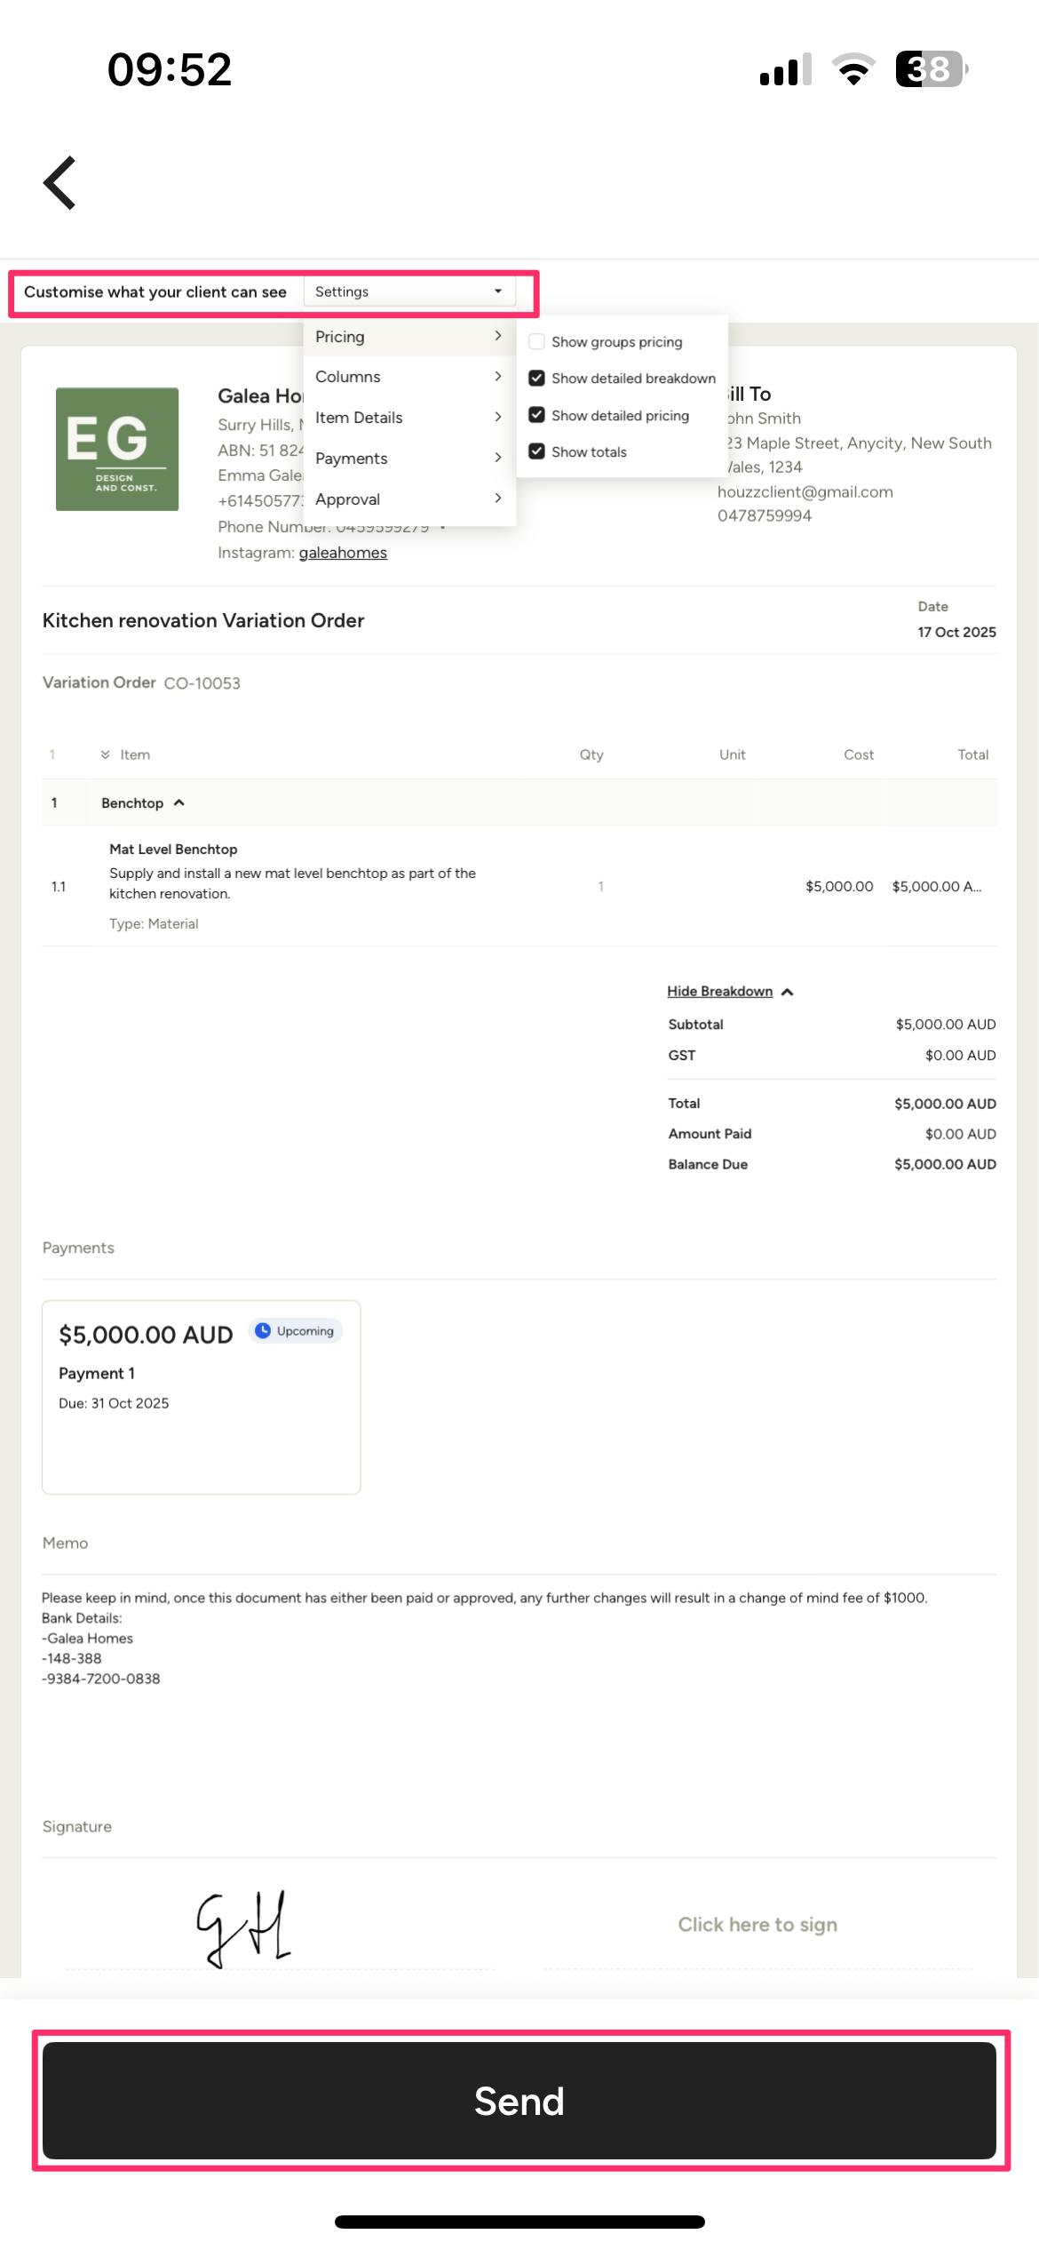This screenshot has width=1039, height=2250.
Task: Click the Upcoming clock status badge
Action: (295, 1330)
